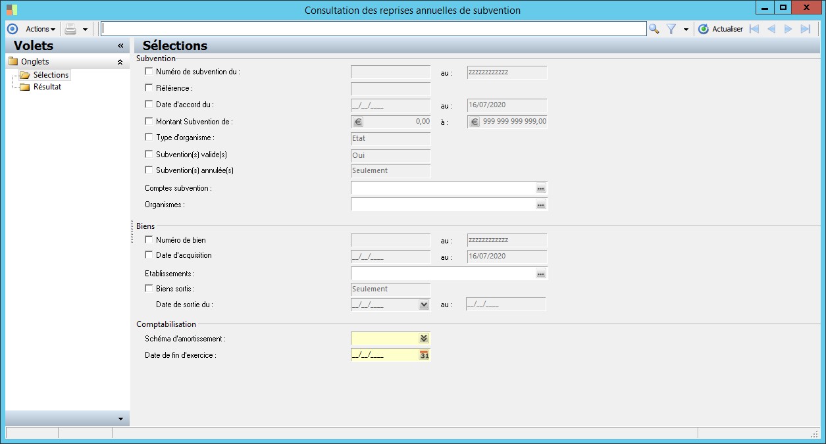Go to previous record arrow icon
Screen dimensions: 826x444
[771, 29]
